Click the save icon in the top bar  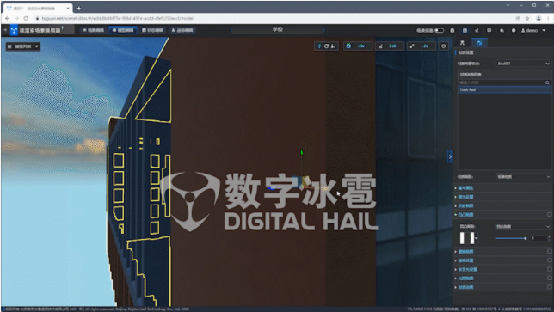[452, 31]
